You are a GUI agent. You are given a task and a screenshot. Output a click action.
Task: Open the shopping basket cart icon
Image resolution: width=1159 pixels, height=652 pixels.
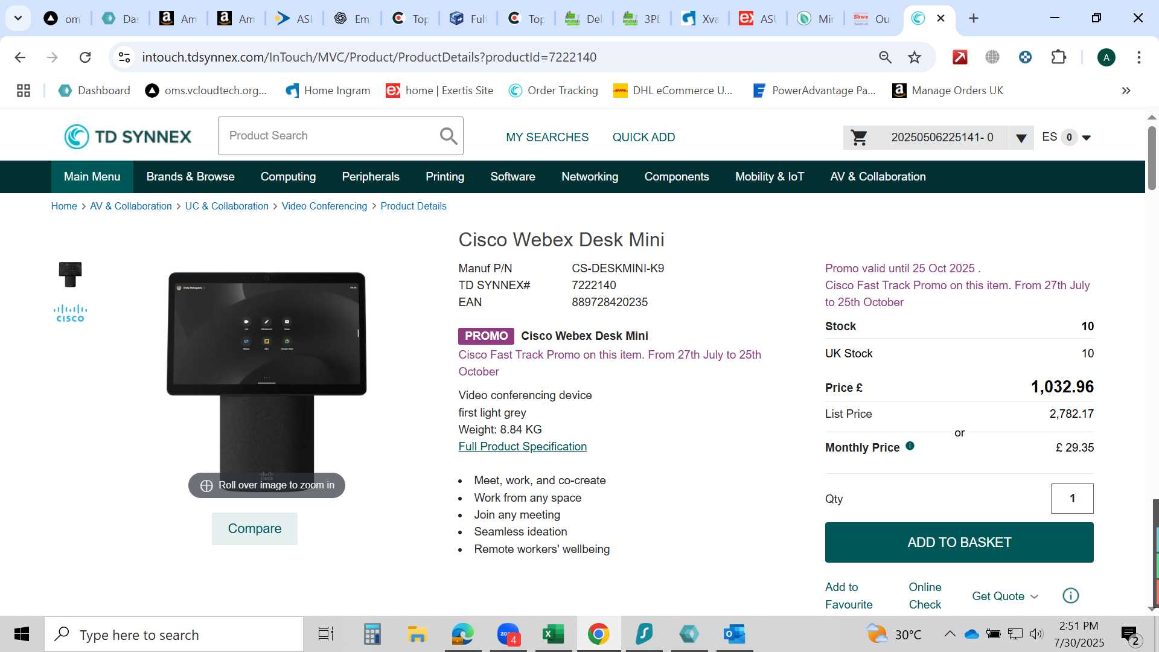(859, 138)
